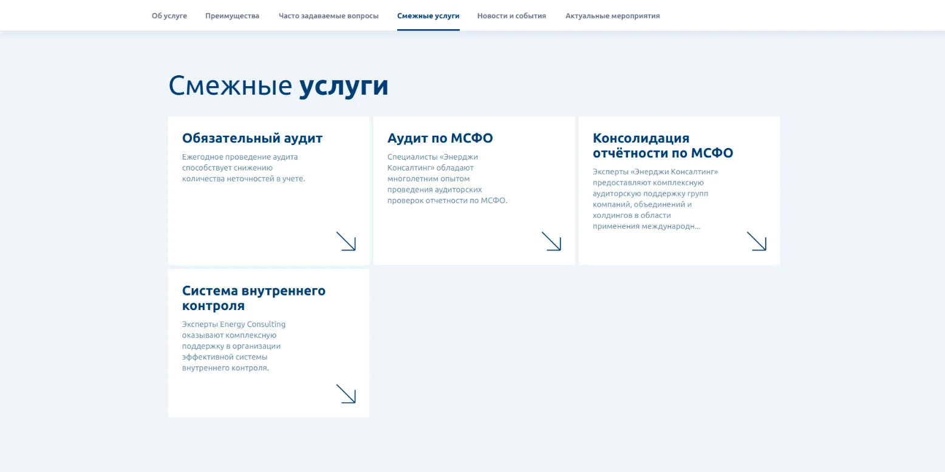Jump to Новости и события tab

tap(511, 16)
